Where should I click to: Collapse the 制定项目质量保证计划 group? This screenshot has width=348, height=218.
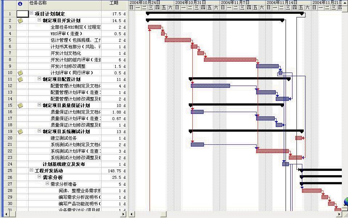click(x=40, y=106)
